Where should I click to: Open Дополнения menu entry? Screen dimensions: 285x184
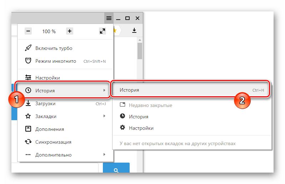(x=65, y=129)
